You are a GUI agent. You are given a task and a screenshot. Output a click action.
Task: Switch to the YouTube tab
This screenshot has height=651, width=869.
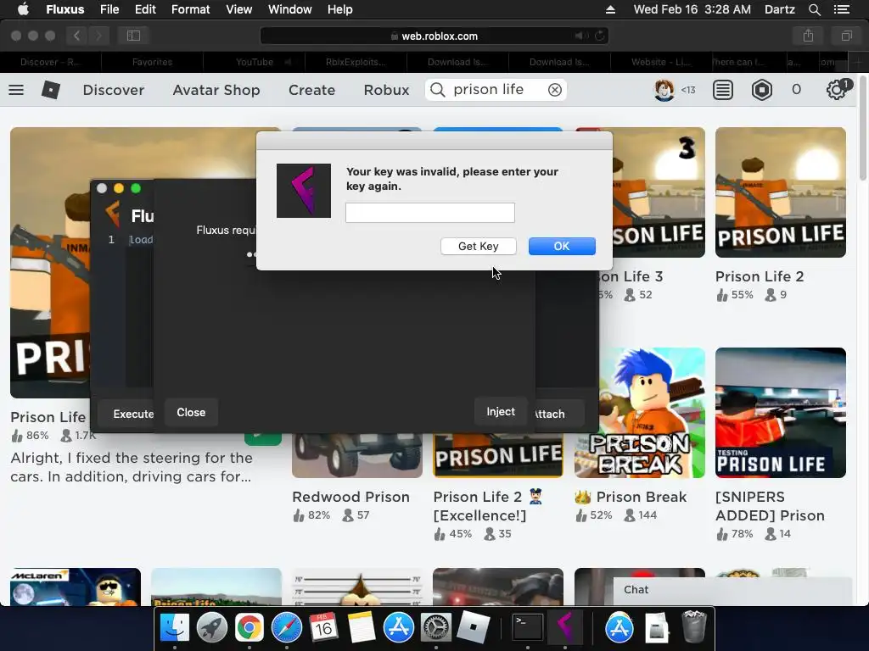[255, 62]
